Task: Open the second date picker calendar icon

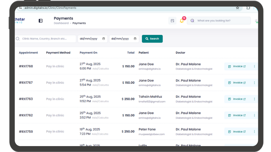Action: point(135,39)
